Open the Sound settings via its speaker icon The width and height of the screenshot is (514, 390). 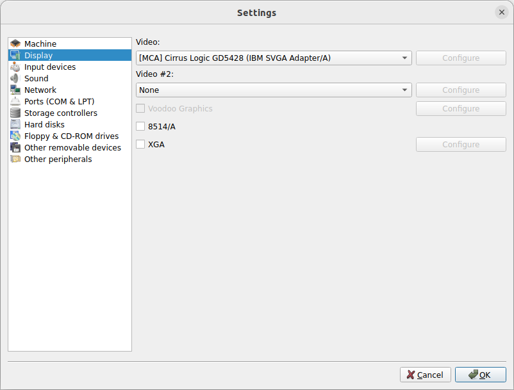tap(16, 78)
